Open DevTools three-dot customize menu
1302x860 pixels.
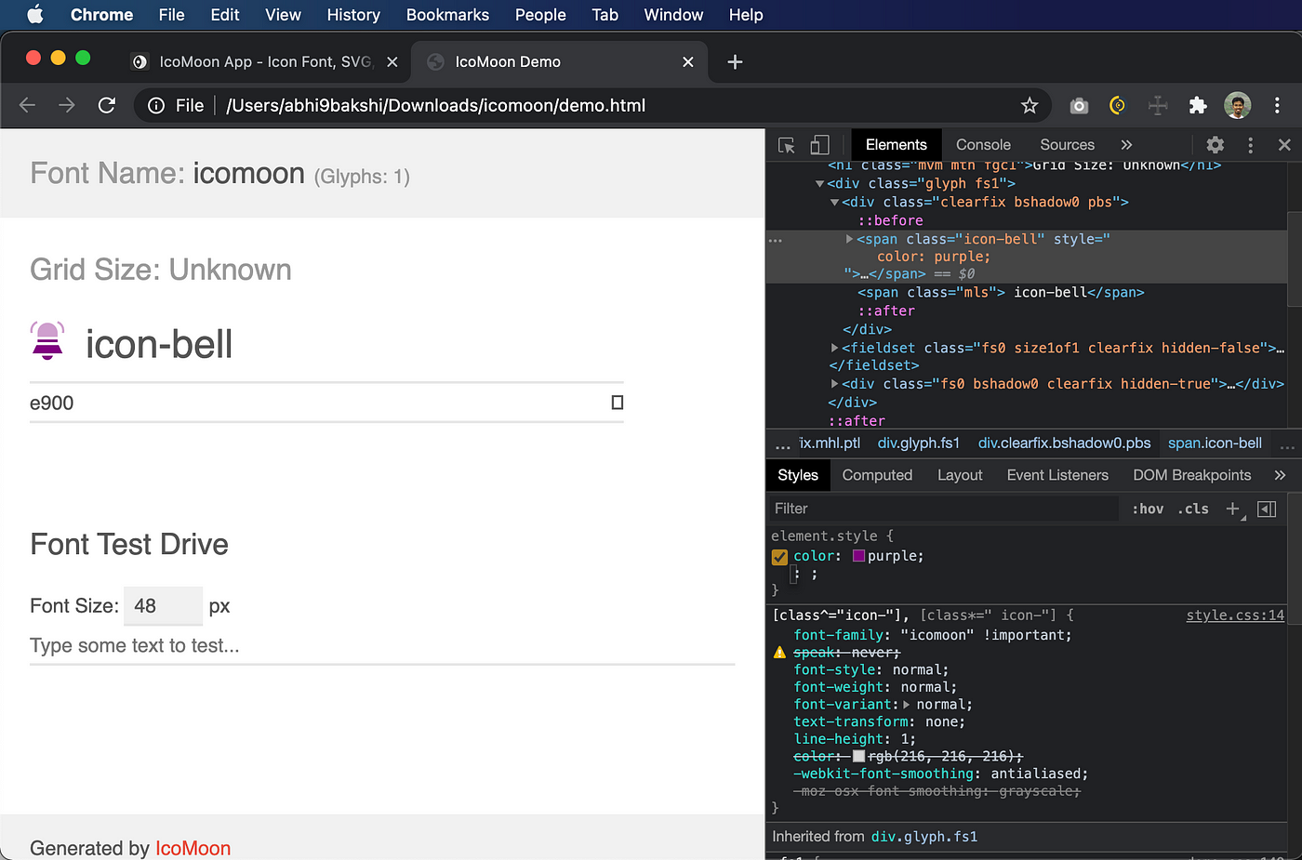pyautogui.click(x=1250, y=145)
